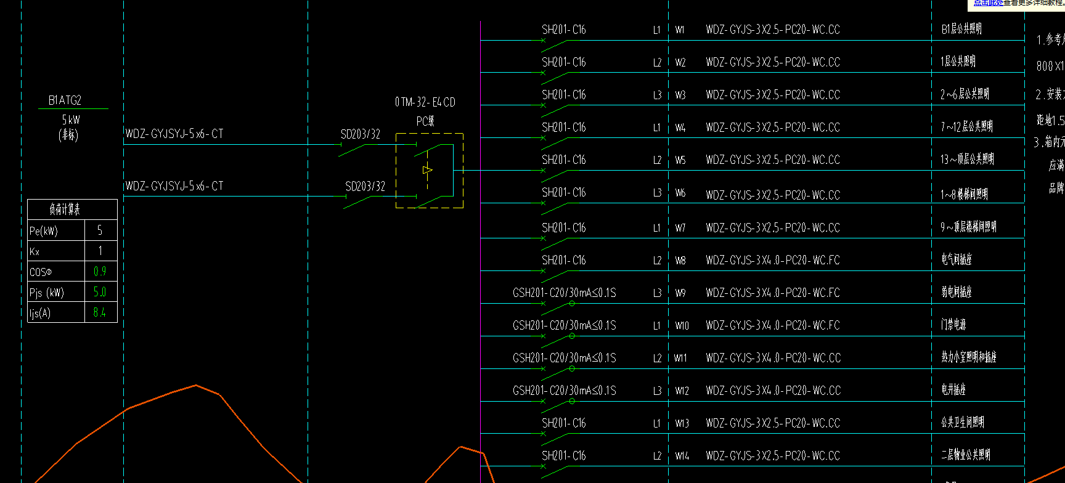The image size is (1065, 483).
Task: Click the (非标) note under 5kW
Action: coord(68,135)
